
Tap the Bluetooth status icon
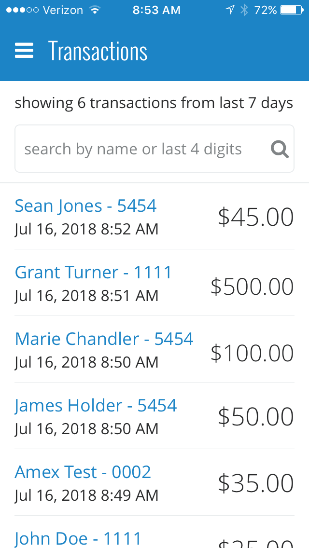(x=244, y=10)
